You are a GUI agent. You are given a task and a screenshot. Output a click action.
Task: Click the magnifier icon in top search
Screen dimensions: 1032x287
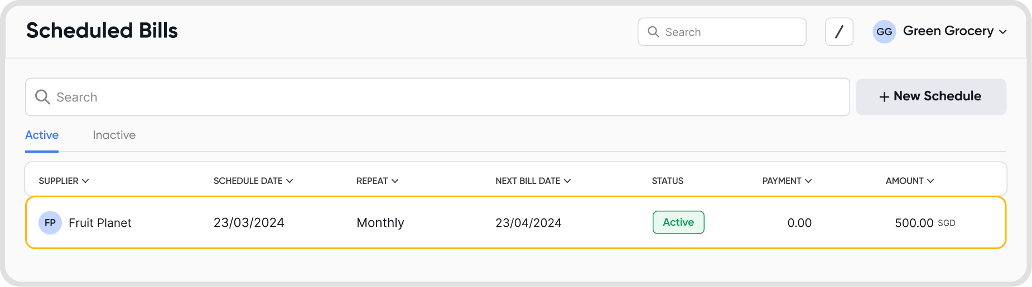click(x=653, y=32)
